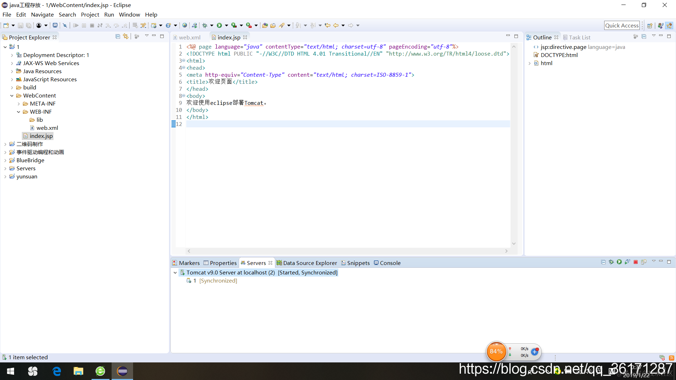This screenshot has width=676, height=380.
Task: Toggle Link with Editor in Project Explorer
Action: pos(126,37)
